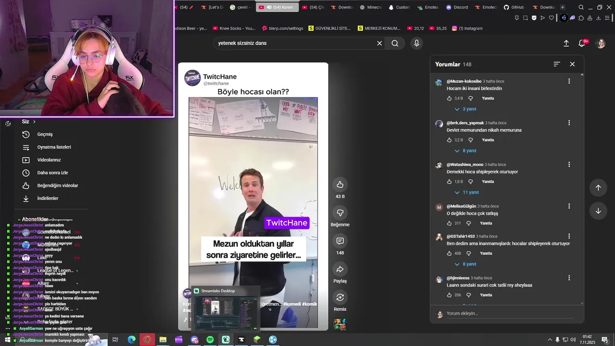
Task: Go to the next short video
Action: (598, 211)
